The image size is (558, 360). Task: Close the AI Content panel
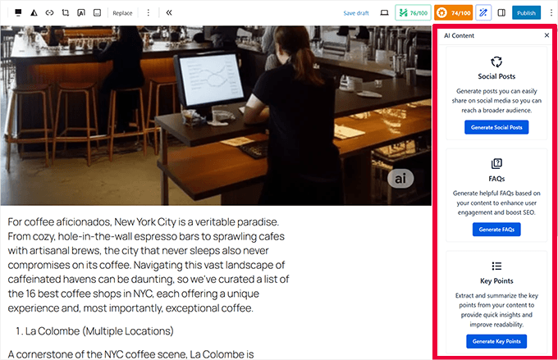pyautogui.click(x=547, y=36)
